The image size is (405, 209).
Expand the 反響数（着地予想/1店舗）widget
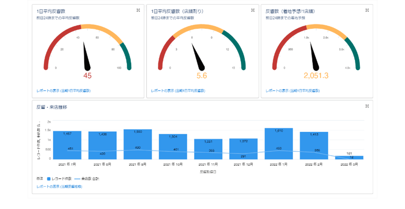point(367,10)
